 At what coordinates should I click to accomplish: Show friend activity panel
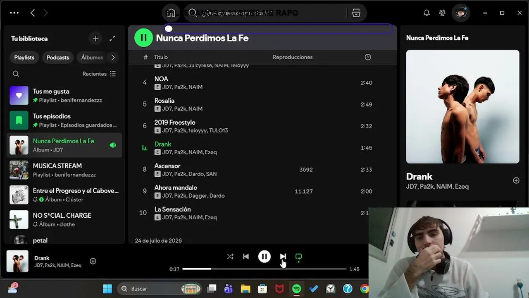pyautogui.click(x=442, y=13)
